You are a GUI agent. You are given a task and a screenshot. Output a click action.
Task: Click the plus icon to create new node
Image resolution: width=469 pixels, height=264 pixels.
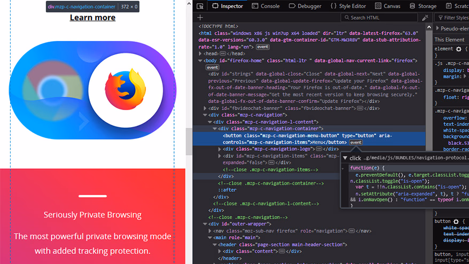tap(200, 18)
